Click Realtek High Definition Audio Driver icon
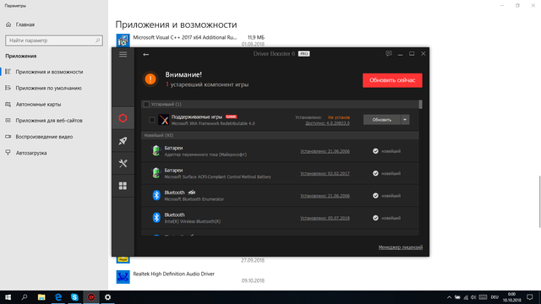This screenshot has height=304, width=541. point(123,277)
